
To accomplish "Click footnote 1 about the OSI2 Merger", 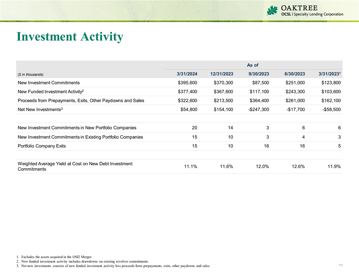I will [x=56, y=257].
